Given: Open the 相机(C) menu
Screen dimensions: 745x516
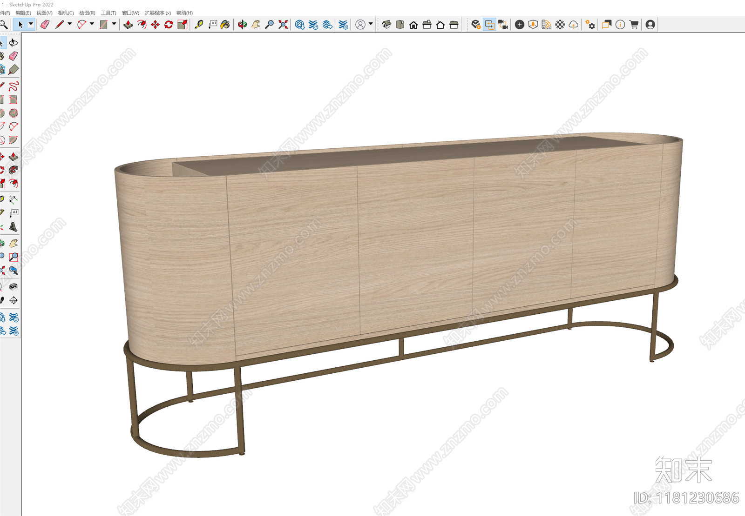Looking at the screenshot, I should [66, 13].
